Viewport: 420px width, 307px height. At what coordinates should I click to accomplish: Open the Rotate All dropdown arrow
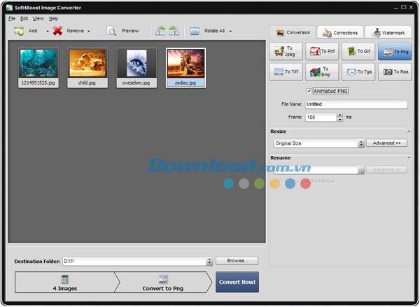(230, 31)
